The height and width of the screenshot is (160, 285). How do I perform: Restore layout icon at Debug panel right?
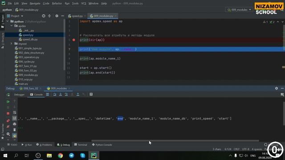[282, 95]
